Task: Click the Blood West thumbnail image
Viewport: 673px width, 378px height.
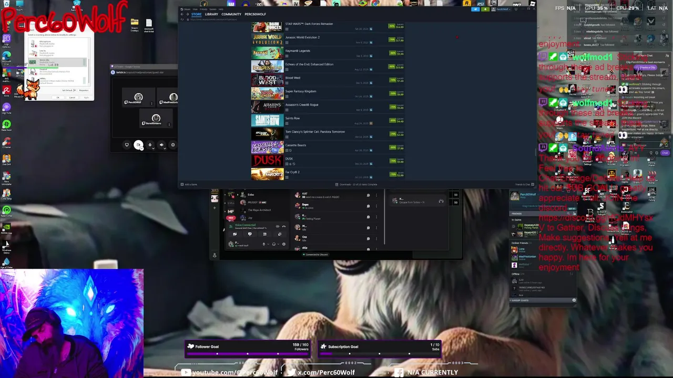Action: click(x=267, y=80)
